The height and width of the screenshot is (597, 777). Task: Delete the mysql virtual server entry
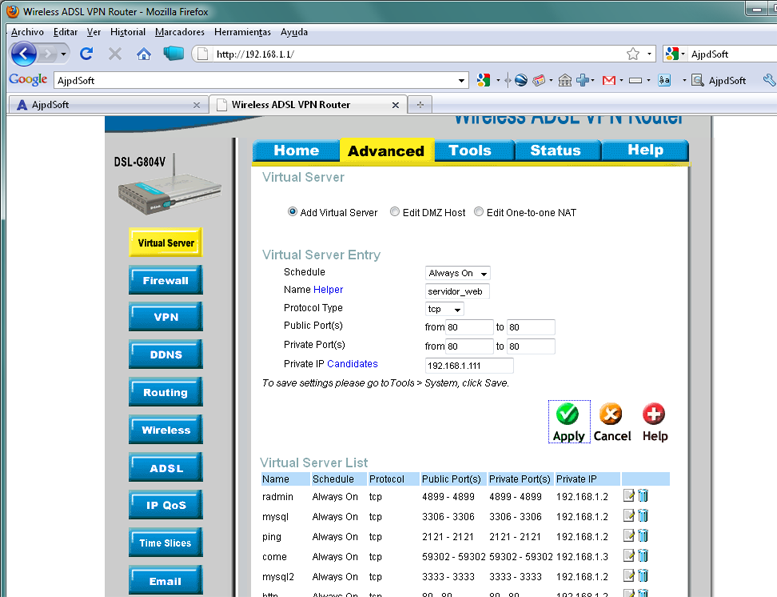(x=643, y=516)
